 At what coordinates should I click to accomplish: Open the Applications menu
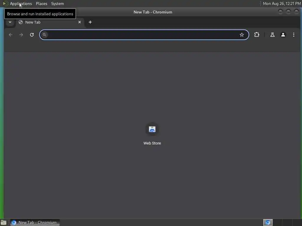click(21, 4)
